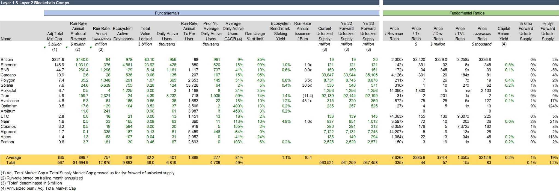Screen dimensions: 559x191
Task: Select footnote (4) about annualized burn
Action: 38,188
